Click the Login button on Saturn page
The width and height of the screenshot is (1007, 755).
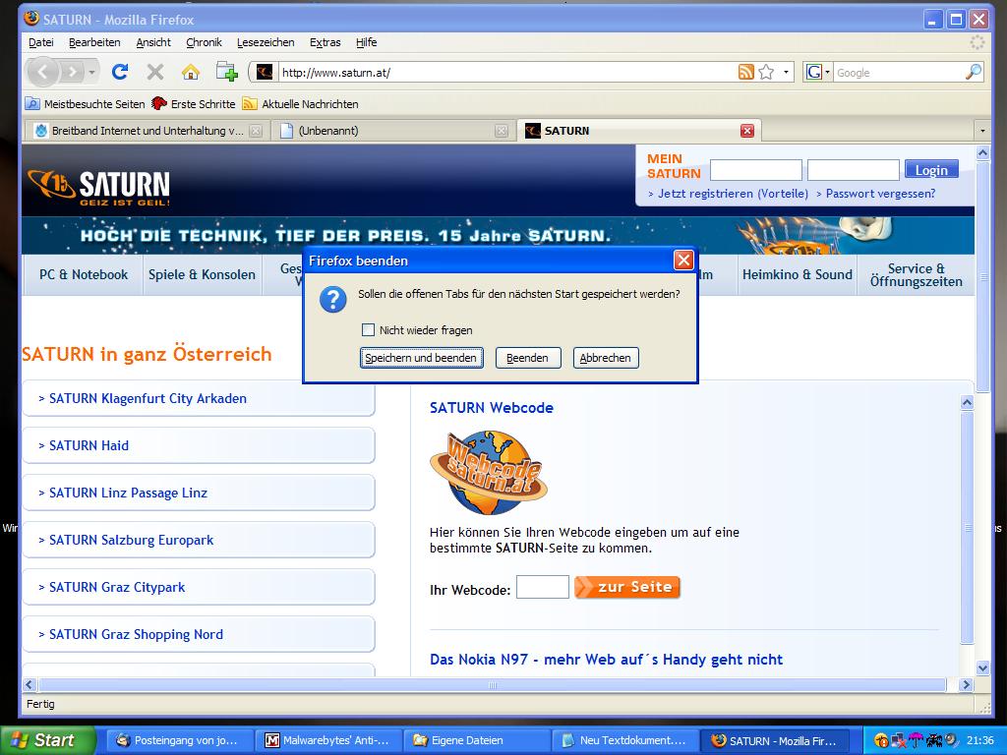(x=931, y=169)
